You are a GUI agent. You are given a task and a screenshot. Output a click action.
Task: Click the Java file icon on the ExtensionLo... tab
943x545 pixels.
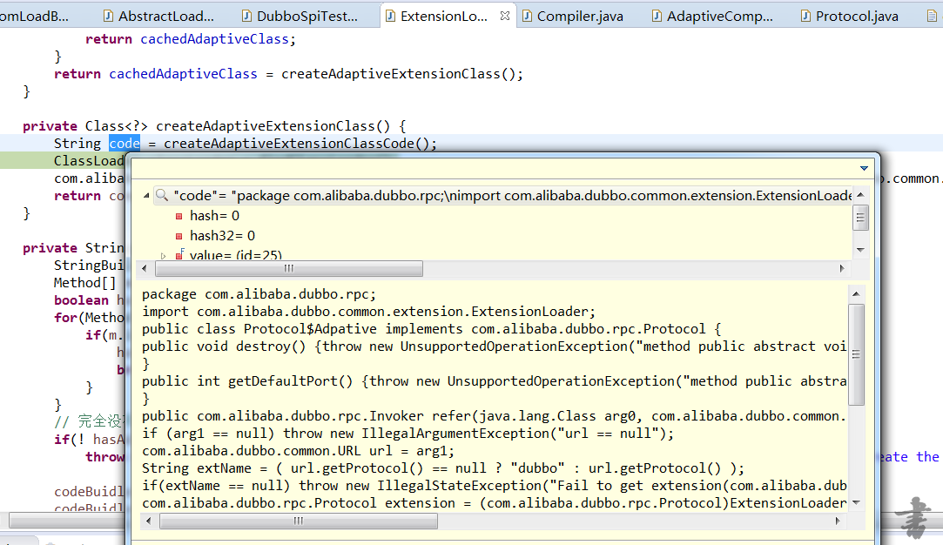(x=390, y=17)
